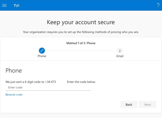
Task: Click the progress line between the two steps
Action: (x=81, y=51)
